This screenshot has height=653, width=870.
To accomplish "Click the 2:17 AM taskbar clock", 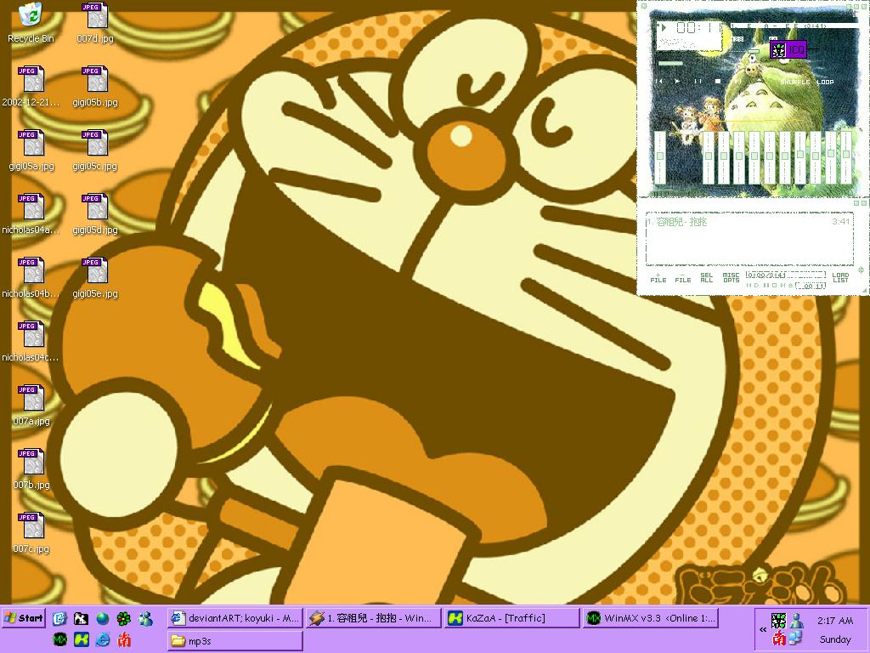I will (834, 620).
